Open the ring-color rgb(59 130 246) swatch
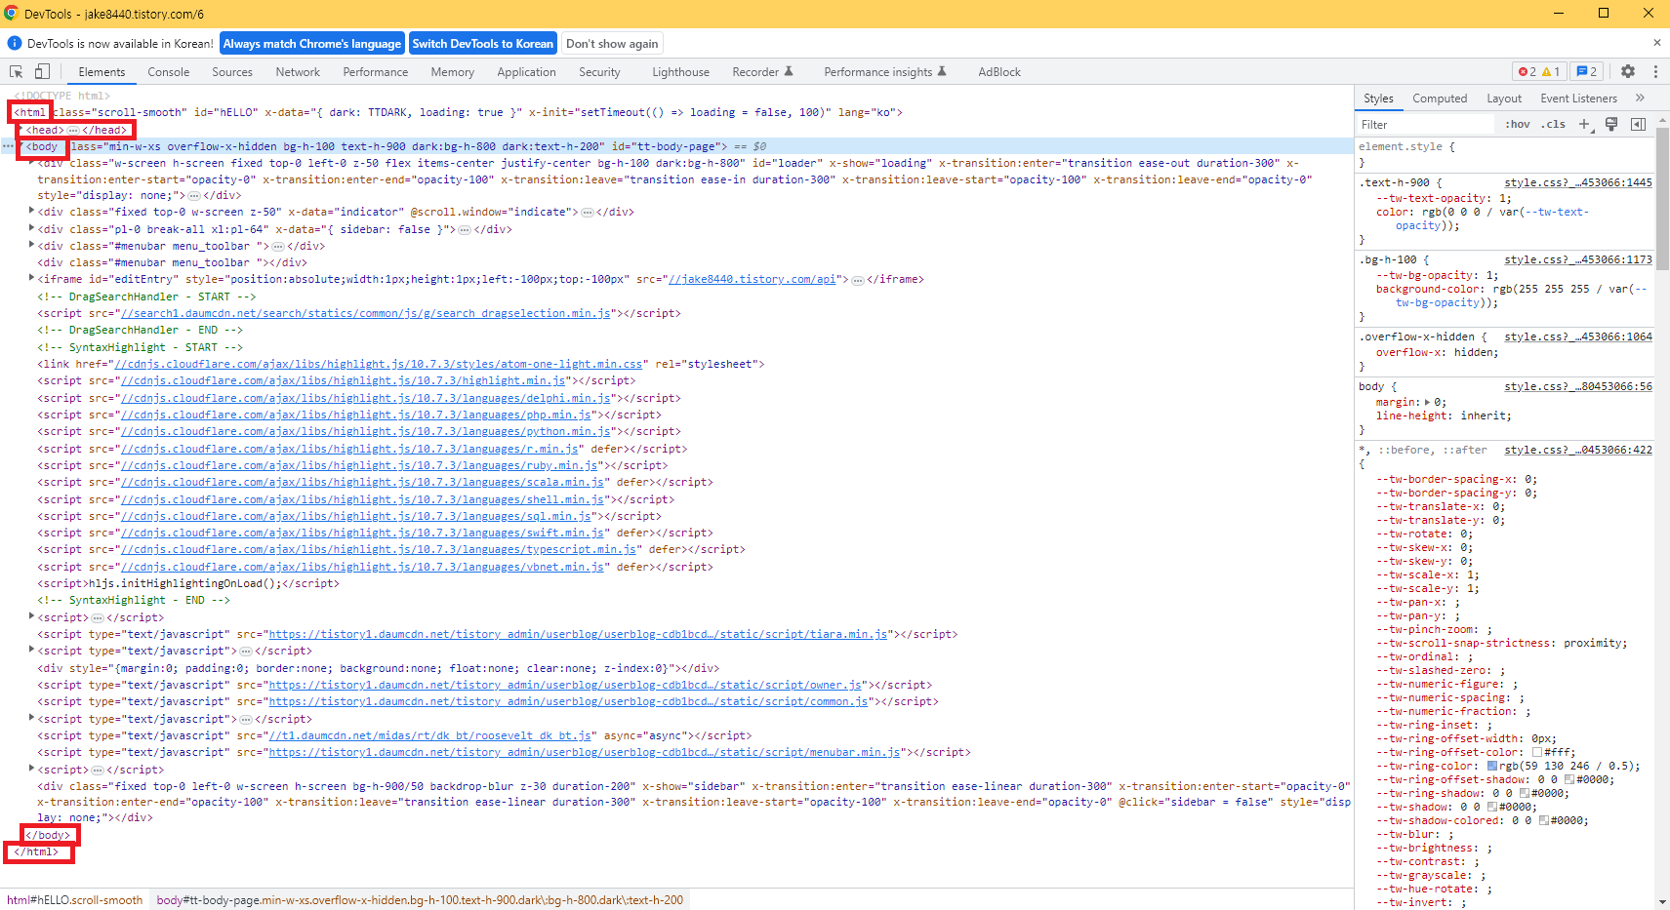Image resolution: width=1670 pixels, height=910 pixels. pyautogui.click(x=1491, y=766)
